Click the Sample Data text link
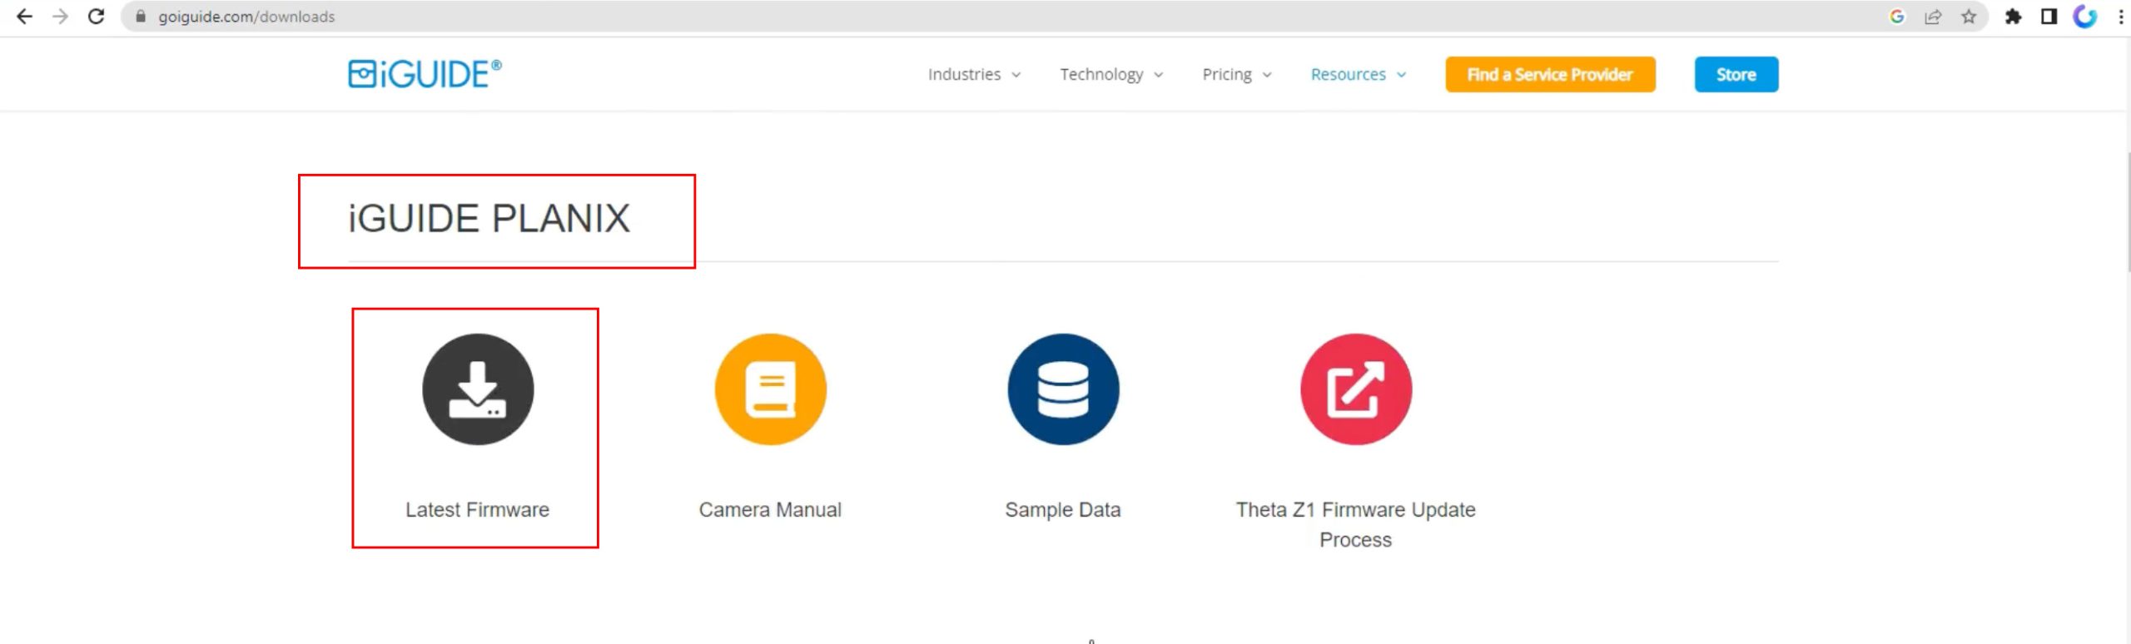 coord(1063,510)
